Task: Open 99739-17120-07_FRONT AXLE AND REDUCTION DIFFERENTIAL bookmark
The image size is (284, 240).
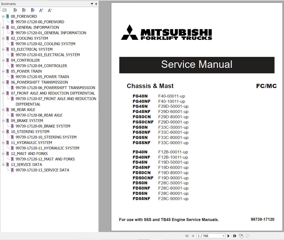Action: coord(56,102)
